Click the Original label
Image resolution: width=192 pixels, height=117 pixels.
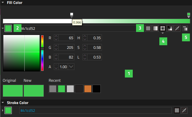coord(9,81)
